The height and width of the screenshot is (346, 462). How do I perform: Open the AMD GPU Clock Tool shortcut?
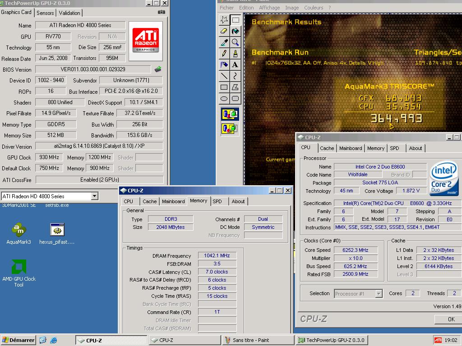click(19, 273)
